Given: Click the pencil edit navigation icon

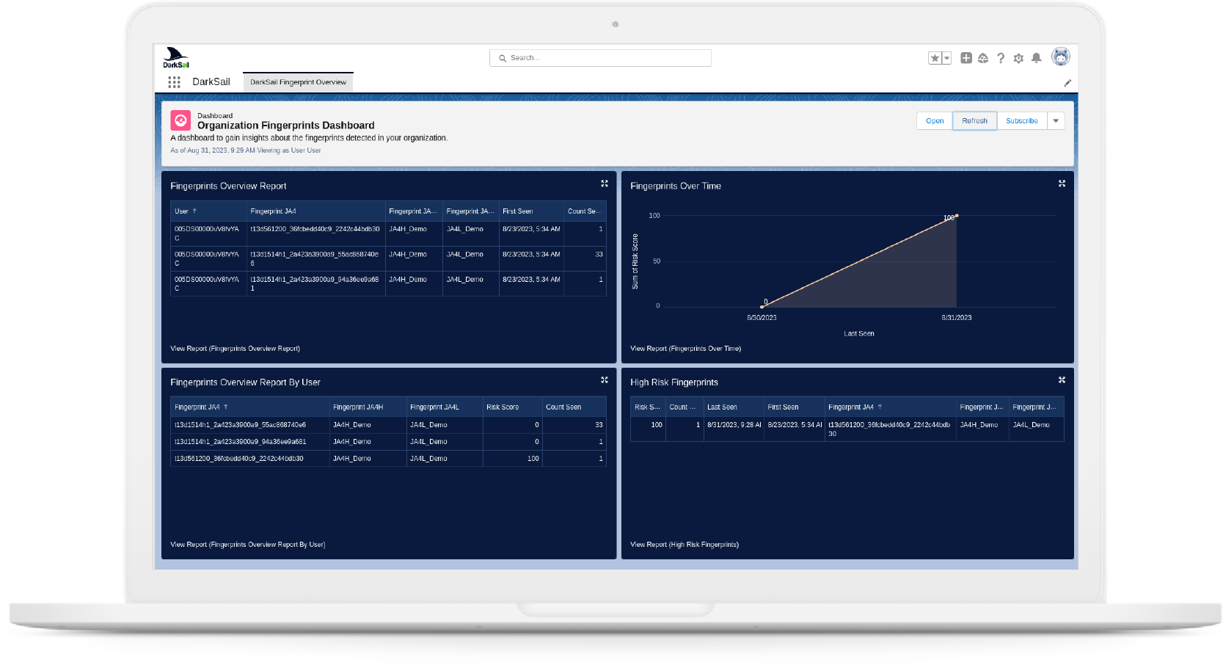Looking at the screenshot, I should 1067,83.
